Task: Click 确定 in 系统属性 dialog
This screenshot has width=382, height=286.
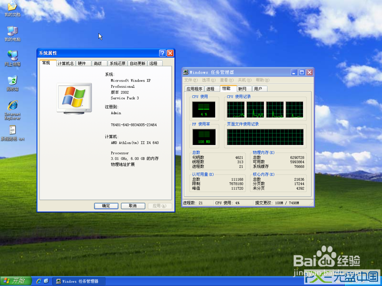Action: click(x=106, y=206)
